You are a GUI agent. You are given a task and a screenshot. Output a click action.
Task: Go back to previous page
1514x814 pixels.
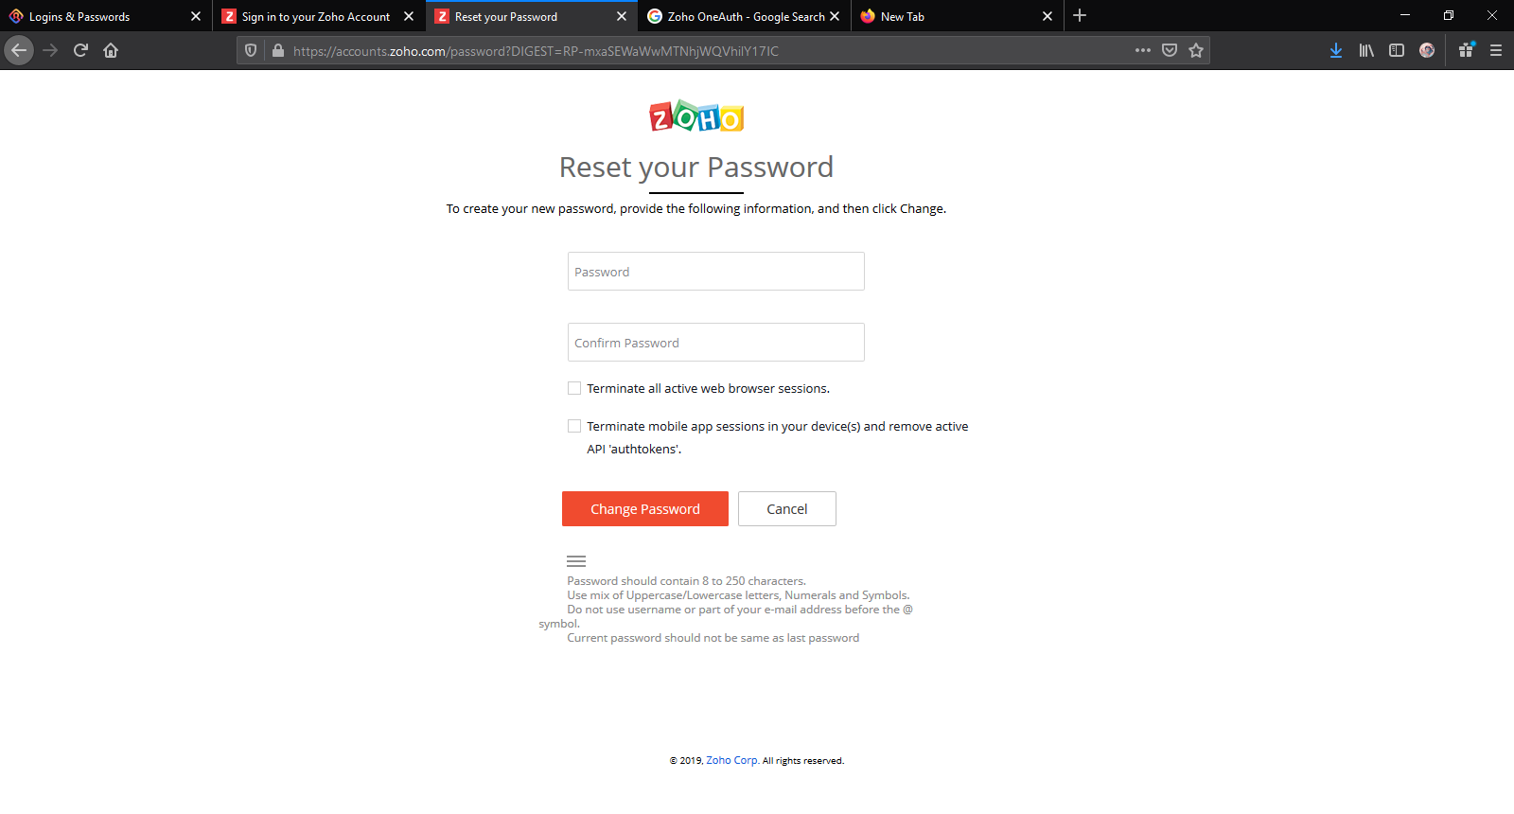tap(19, 50)
